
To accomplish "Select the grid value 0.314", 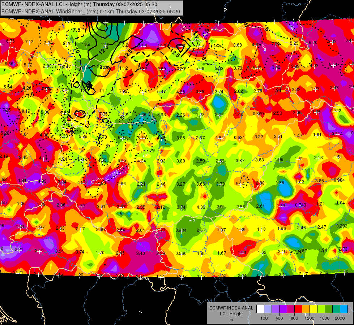I will (337, 134).
